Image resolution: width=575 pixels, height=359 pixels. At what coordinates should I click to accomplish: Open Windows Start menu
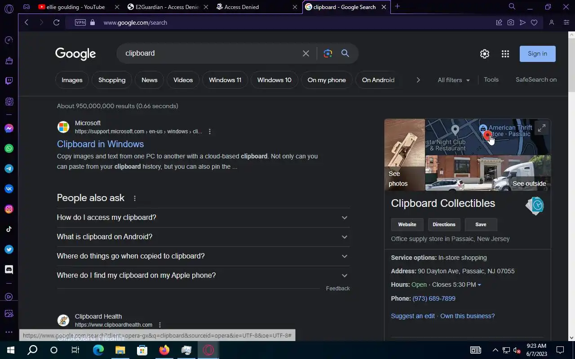tap(11, 350)
